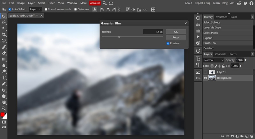Viewport: 255px width, 139px height.
Task: Open the Character panel icon
Action: 198,59
